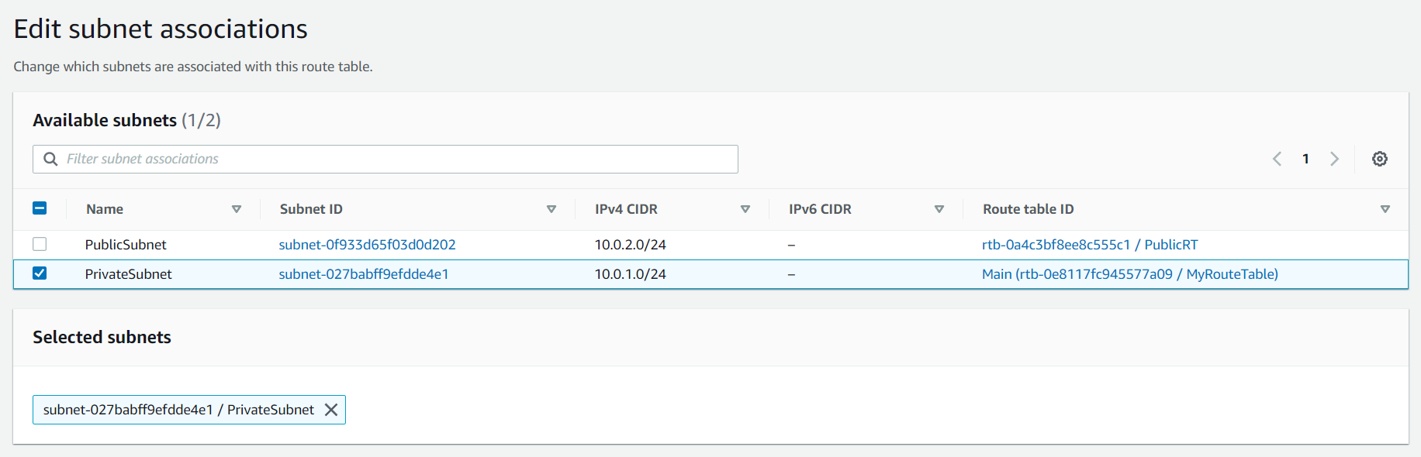
Task: Check the PublicSubnet row checkbox
Action: (x=40, y=244)
